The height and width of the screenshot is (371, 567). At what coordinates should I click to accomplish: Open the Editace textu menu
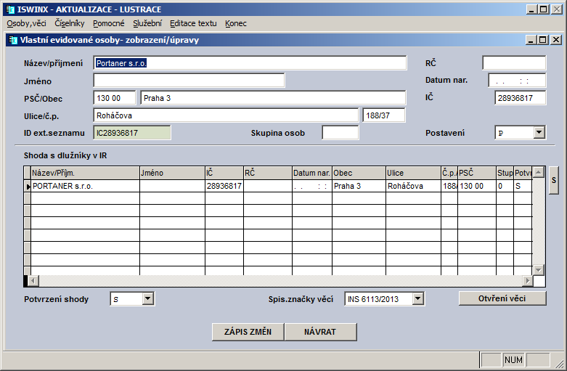[x=193, y=23]
